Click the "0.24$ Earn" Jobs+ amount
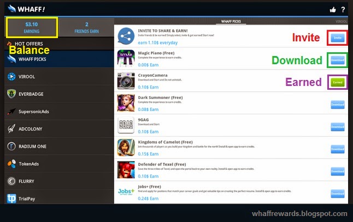Screen dimensions: 353x222 (148, 199)
